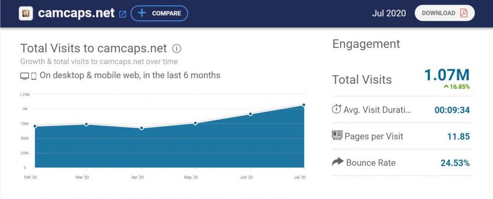493x199 pixels.
Task: Select the Jul 2020 date label
Action: click(389, 13)
